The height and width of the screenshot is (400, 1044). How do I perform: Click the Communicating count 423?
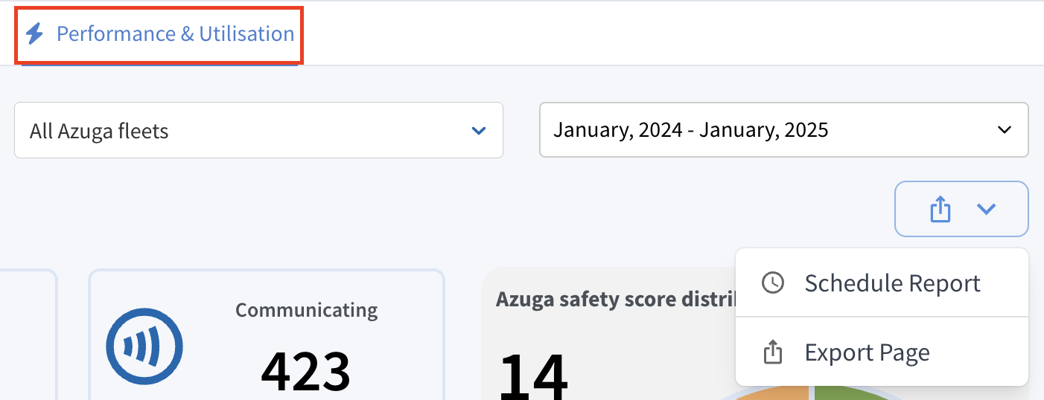306,372
